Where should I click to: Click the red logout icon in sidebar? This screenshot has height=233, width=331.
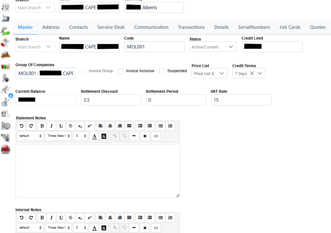pyautogui.click(x=5, y=149)
